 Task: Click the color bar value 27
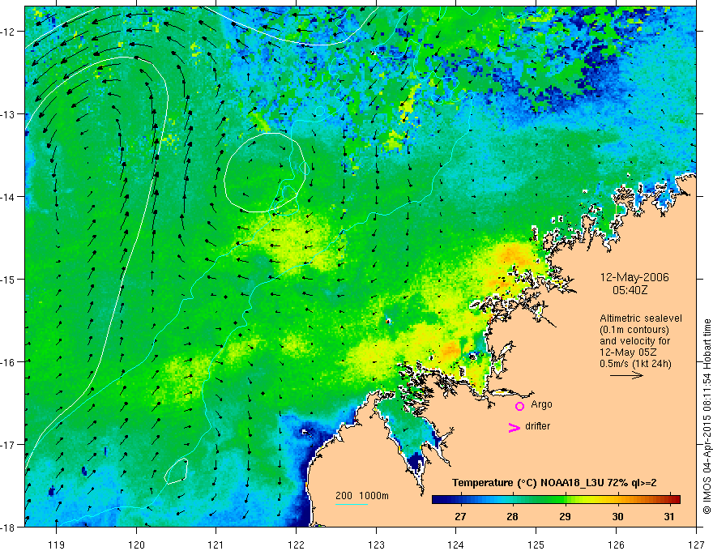click(x=460, y=517)
